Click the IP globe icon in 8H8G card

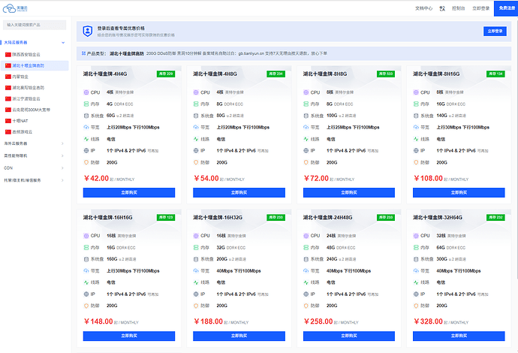click(306, 151)
